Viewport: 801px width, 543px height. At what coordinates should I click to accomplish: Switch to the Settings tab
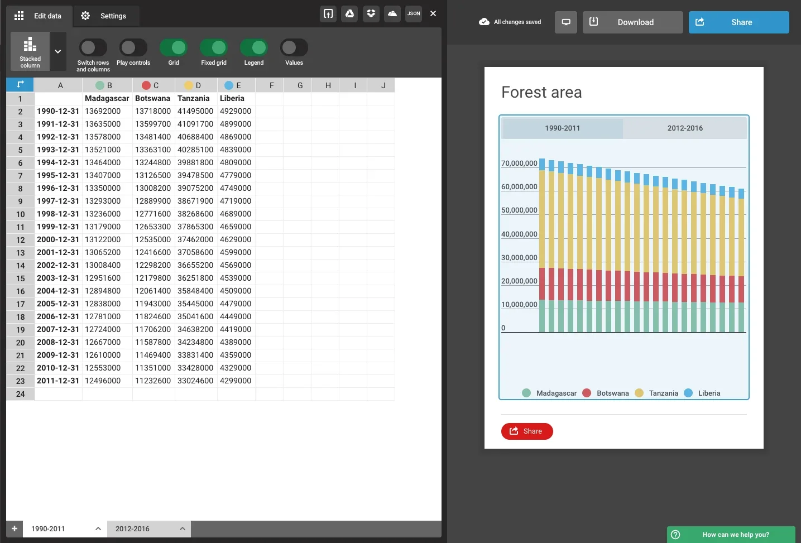(105, 16)
